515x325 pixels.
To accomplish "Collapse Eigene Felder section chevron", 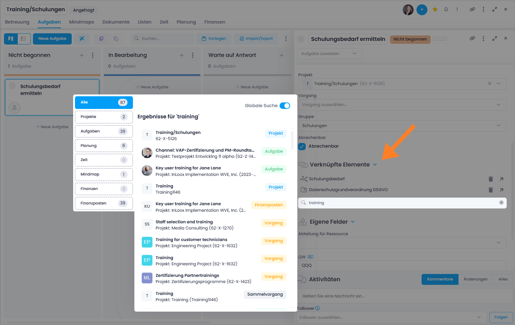I will tap(353, 222).
